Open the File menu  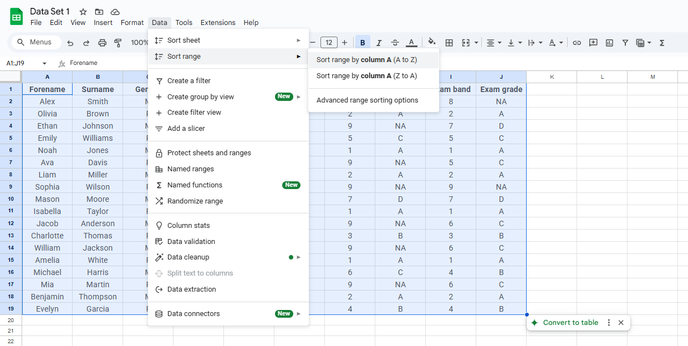(x=36, y=23)
